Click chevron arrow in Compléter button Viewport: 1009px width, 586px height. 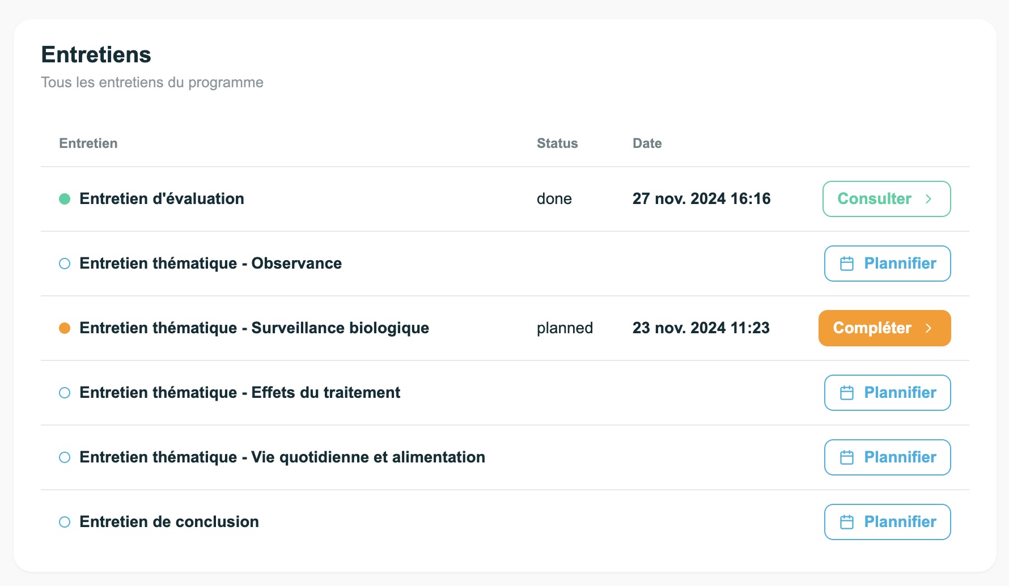(x=929, y=328)
